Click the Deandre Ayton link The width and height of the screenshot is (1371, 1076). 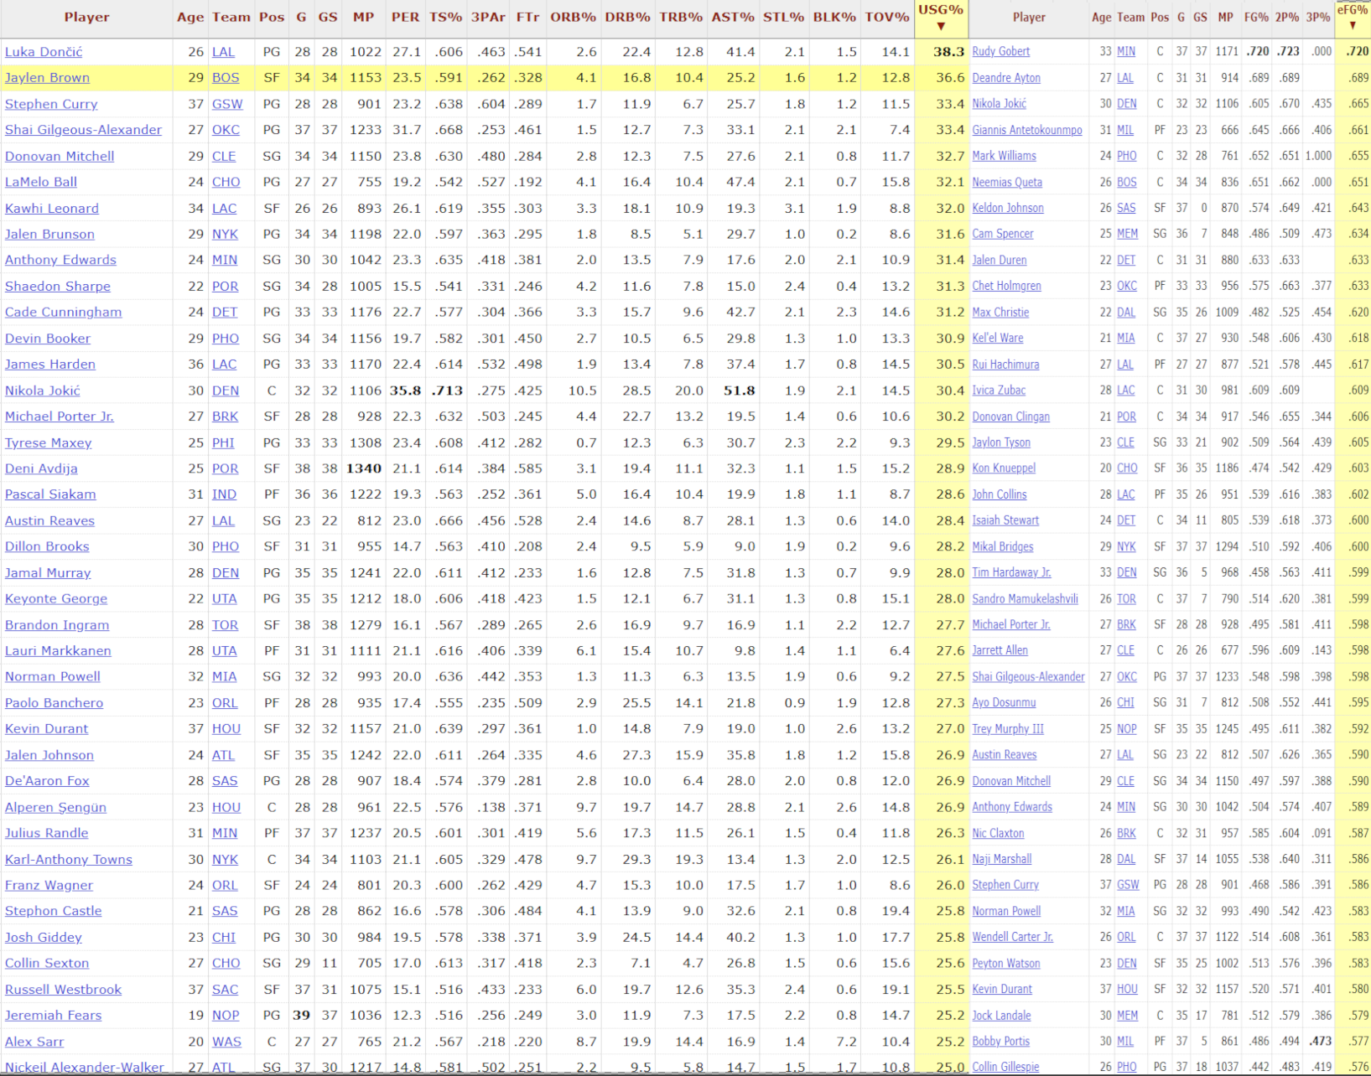click(1006, 78)
